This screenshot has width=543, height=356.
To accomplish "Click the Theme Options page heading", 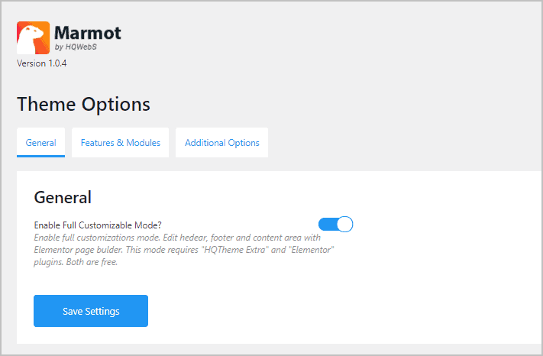I will 83,104.
